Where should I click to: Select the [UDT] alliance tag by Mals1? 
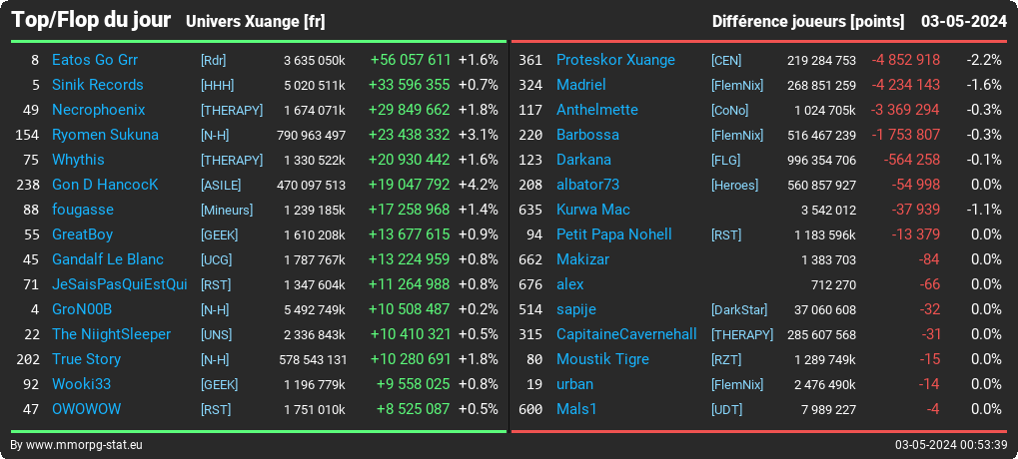click(x=726, y=410)
